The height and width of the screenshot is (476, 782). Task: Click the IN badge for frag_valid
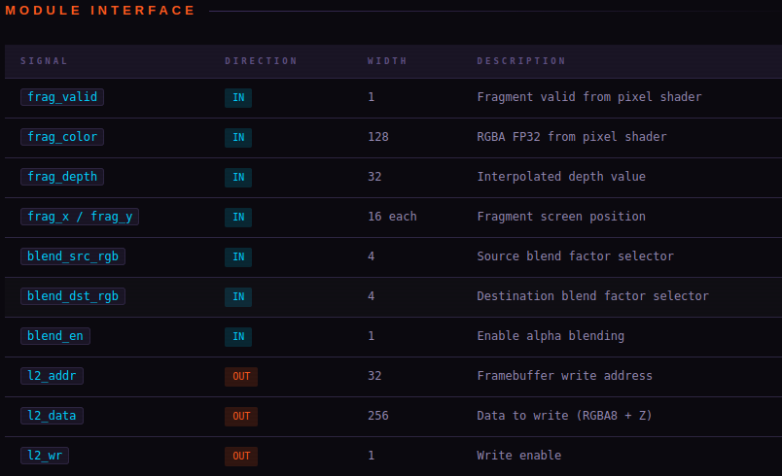(238, 97)
